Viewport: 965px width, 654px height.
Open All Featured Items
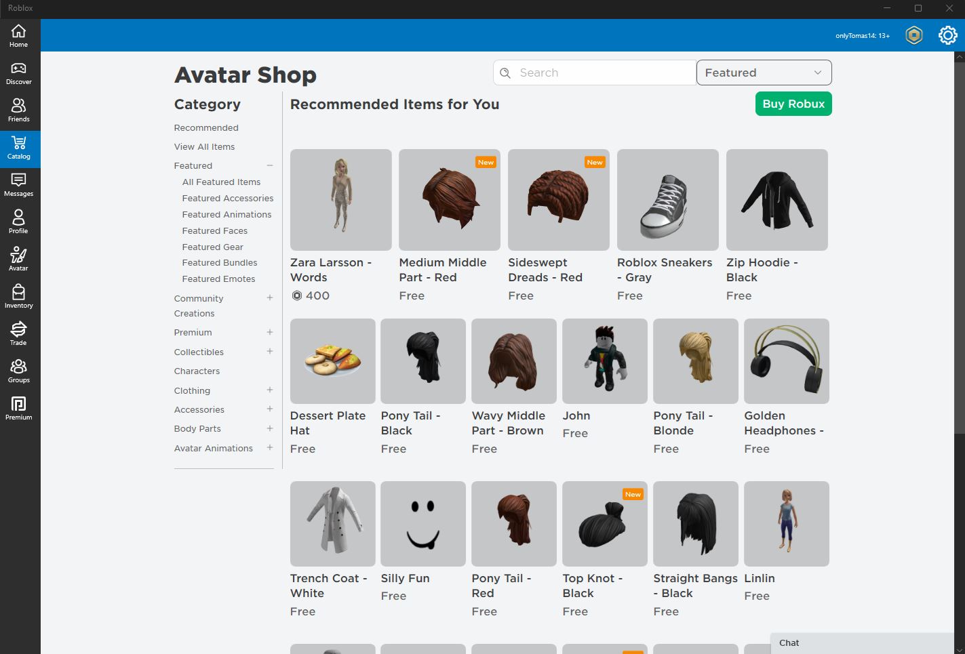pyautogui.click(x=221, y=182)
